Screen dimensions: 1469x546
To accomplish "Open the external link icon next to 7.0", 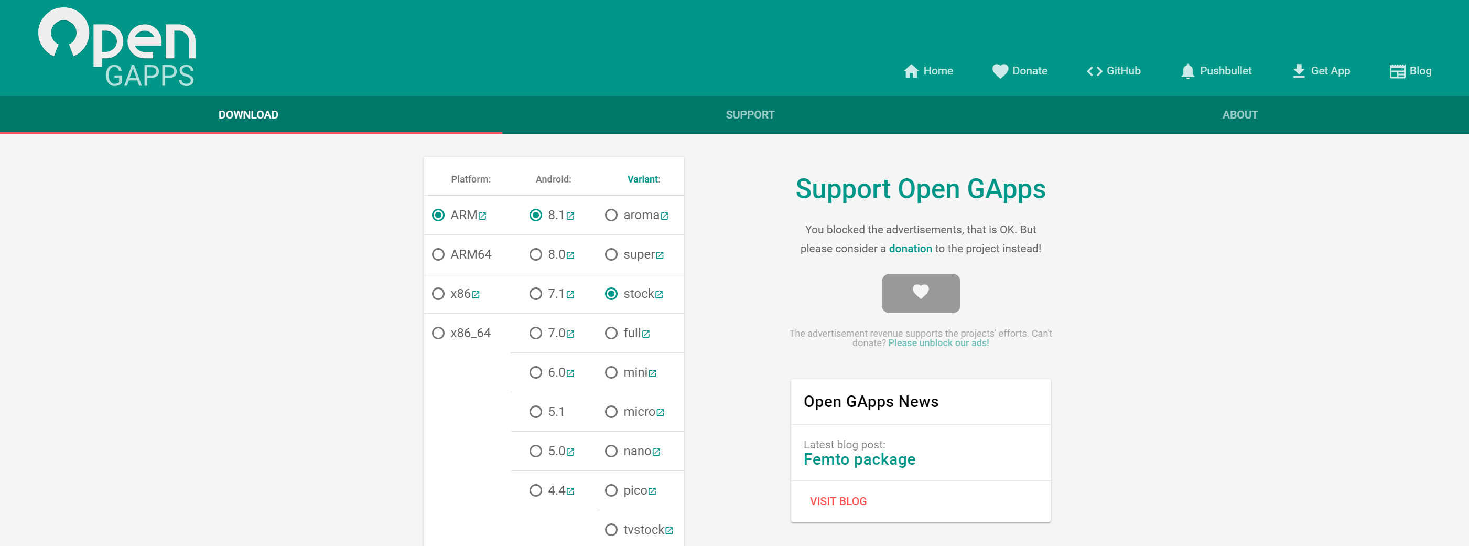I will pos(570,334).
